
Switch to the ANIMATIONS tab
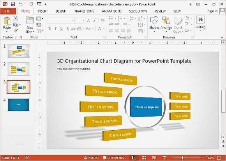111,11
